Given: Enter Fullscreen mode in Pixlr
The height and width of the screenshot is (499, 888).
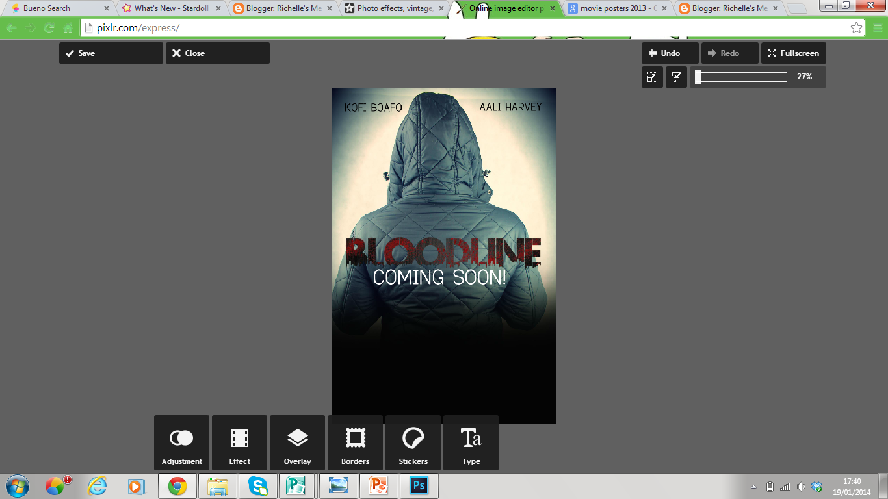Looking at the screenshot, I should click(x=793, y=53).
